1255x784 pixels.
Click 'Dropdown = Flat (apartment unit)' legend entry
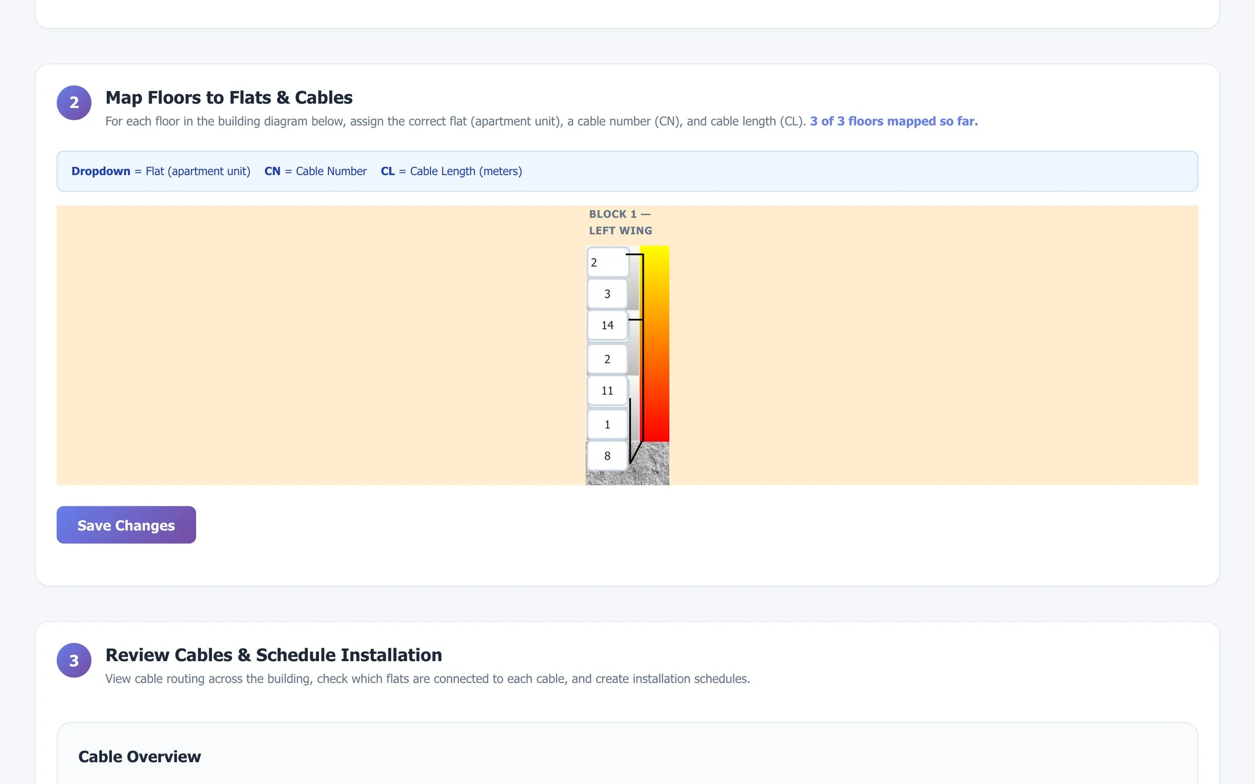click(x=161, y=171)
